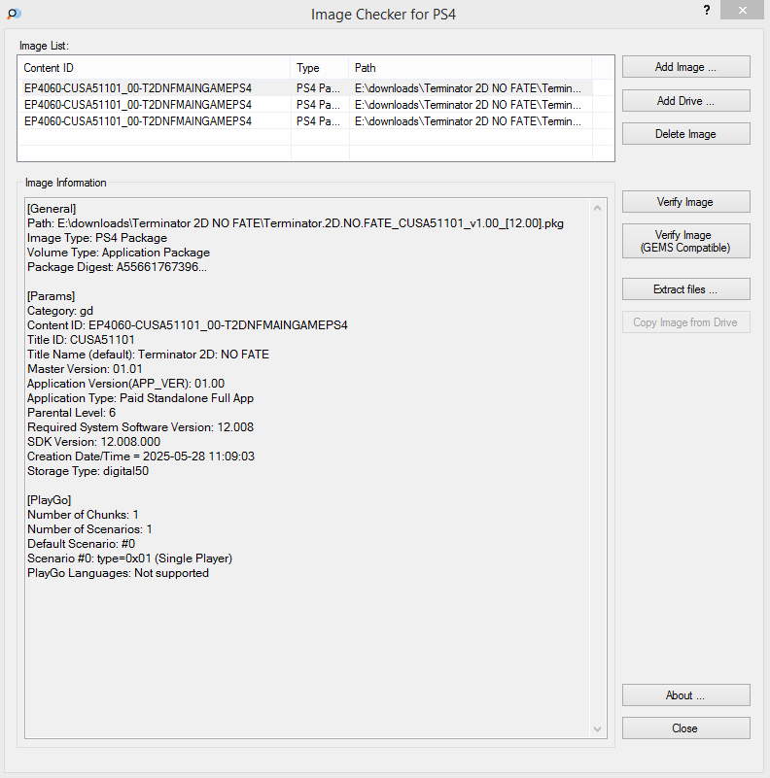This screenshot has width=770, height=778.
Task: Click 'Master Version: 01.01' text
Action: click(85, 369)
